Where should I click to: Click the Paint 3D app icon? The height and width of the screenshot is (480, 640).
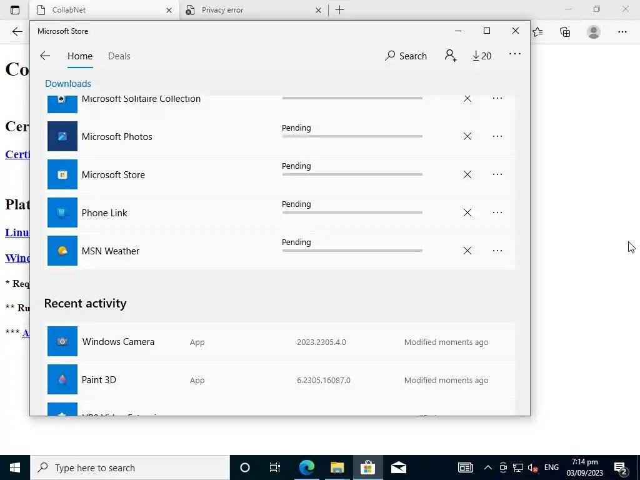click(62, 379)
